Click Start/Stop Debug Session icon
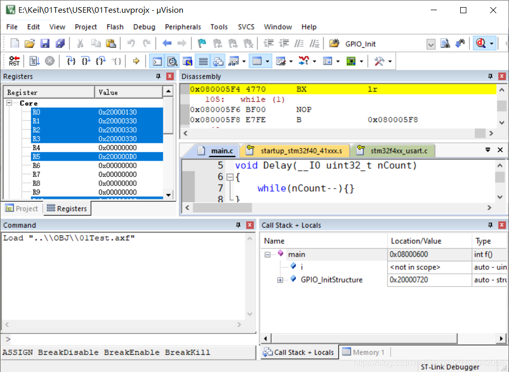The width and height of the screenshot is (509, 372). tap(481, 43)
